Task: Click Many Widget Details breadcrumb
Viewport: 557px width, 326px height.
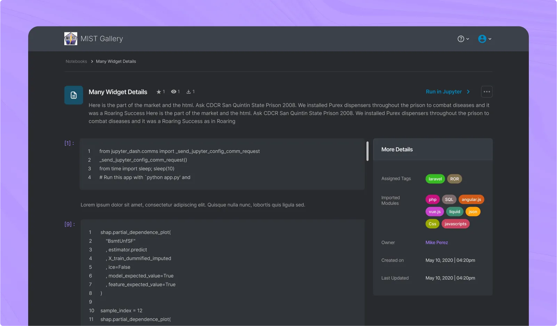Action: (x=116, y=62)
